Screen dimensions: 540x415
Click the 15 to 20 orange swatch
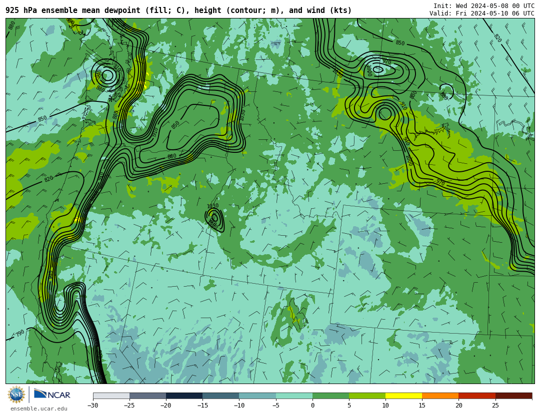click(440, 396)
